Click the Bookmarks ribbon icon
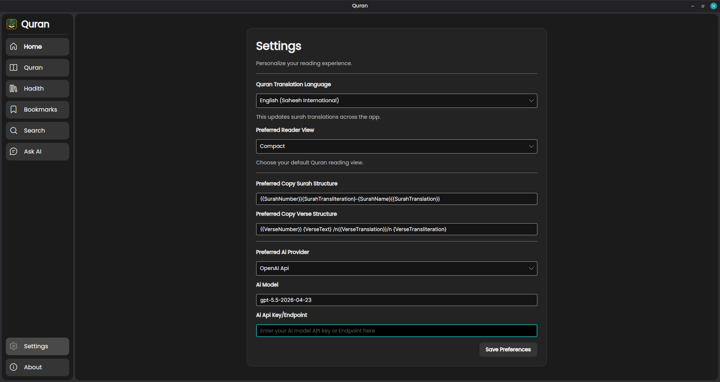This screenshot has height=382, width=720. [x=13, y=109]
